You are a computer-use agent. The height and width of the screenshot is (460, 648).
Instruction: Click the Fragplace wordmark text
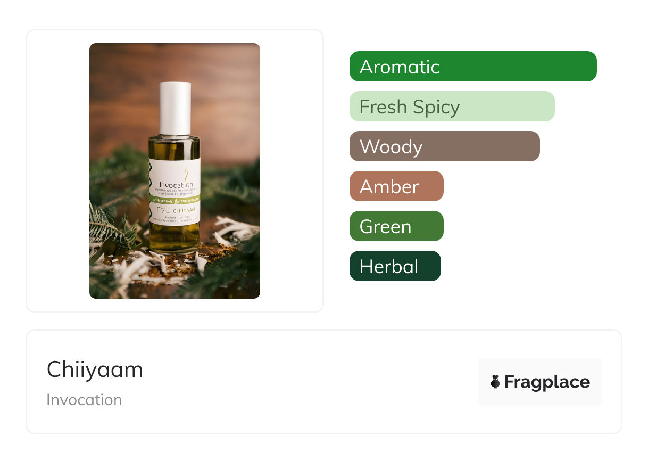tap(547, 382)
